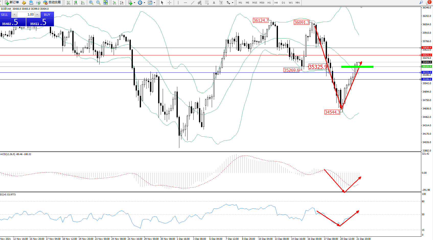The image size is (433, 240).
Task: Open the search magnifier icon
Action: click(x=421, y=3)
